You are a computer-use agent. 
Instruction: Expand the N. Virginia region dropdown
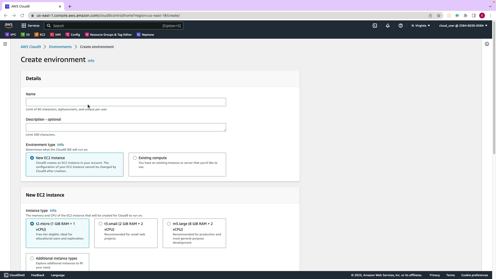421,26
